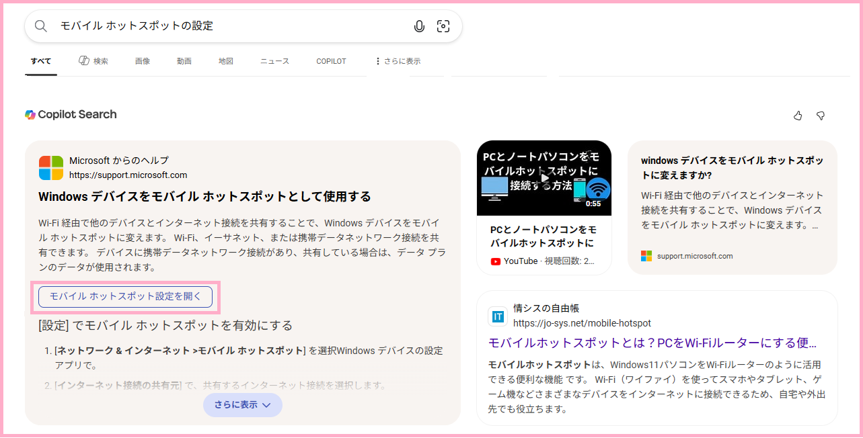Open https://support.microsoft.com link in help card
Screen dimensions: 863x438
pos(128,175)
